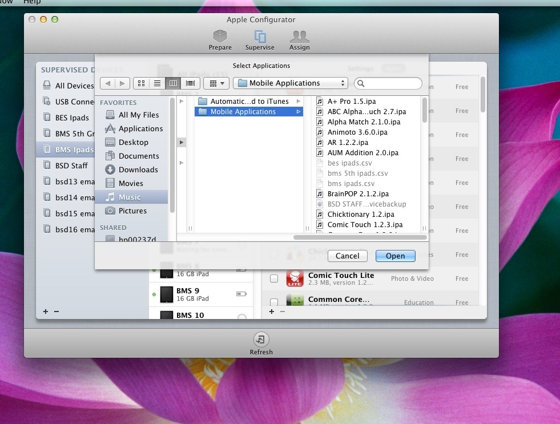Click the Comic Touch Lite app icon
This screenshot has width=560, height=424.
pos(295,278)
